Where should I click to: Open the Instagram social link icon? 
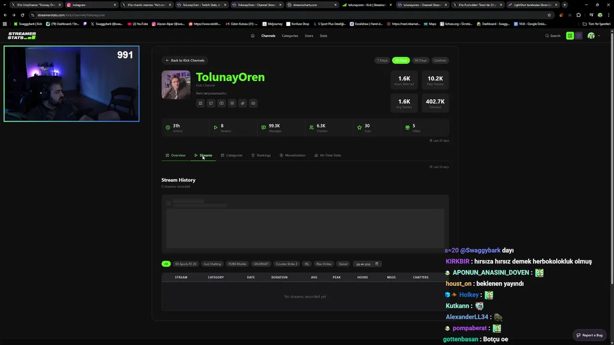[232, 103]
